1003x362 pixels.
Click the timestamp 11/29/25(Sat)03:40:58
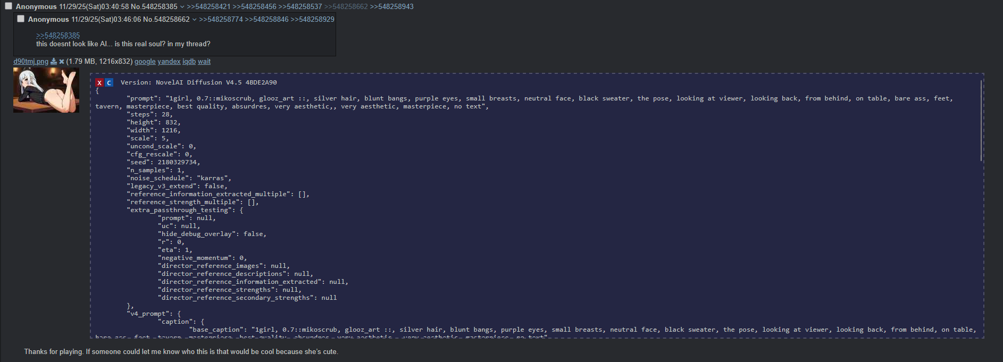point(94,6)
